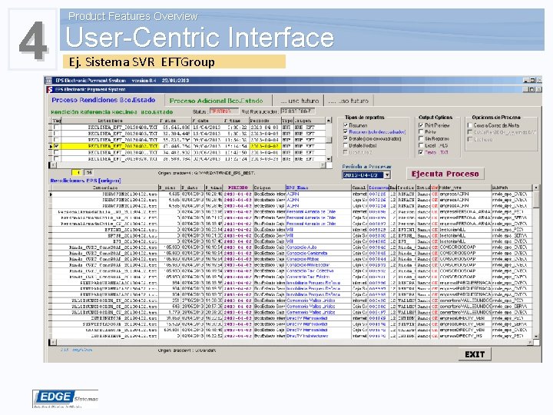Click the EDGE Sistemas logo
Image resolution: width=553 pixels, height=415 pixels.
click(x=65, y=398)
